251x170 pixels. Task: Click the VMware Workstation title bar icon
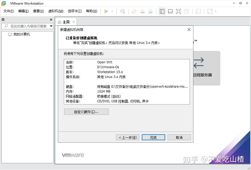[x=4, y=3]
